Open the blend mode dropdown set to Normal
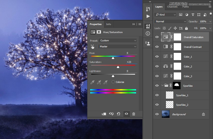Image resolution: width=213 pixels, height=139 pixels. (170, 22)
